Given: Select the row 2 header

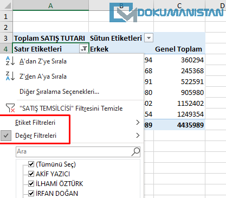Looking at the screenshot, I should 6,27.
